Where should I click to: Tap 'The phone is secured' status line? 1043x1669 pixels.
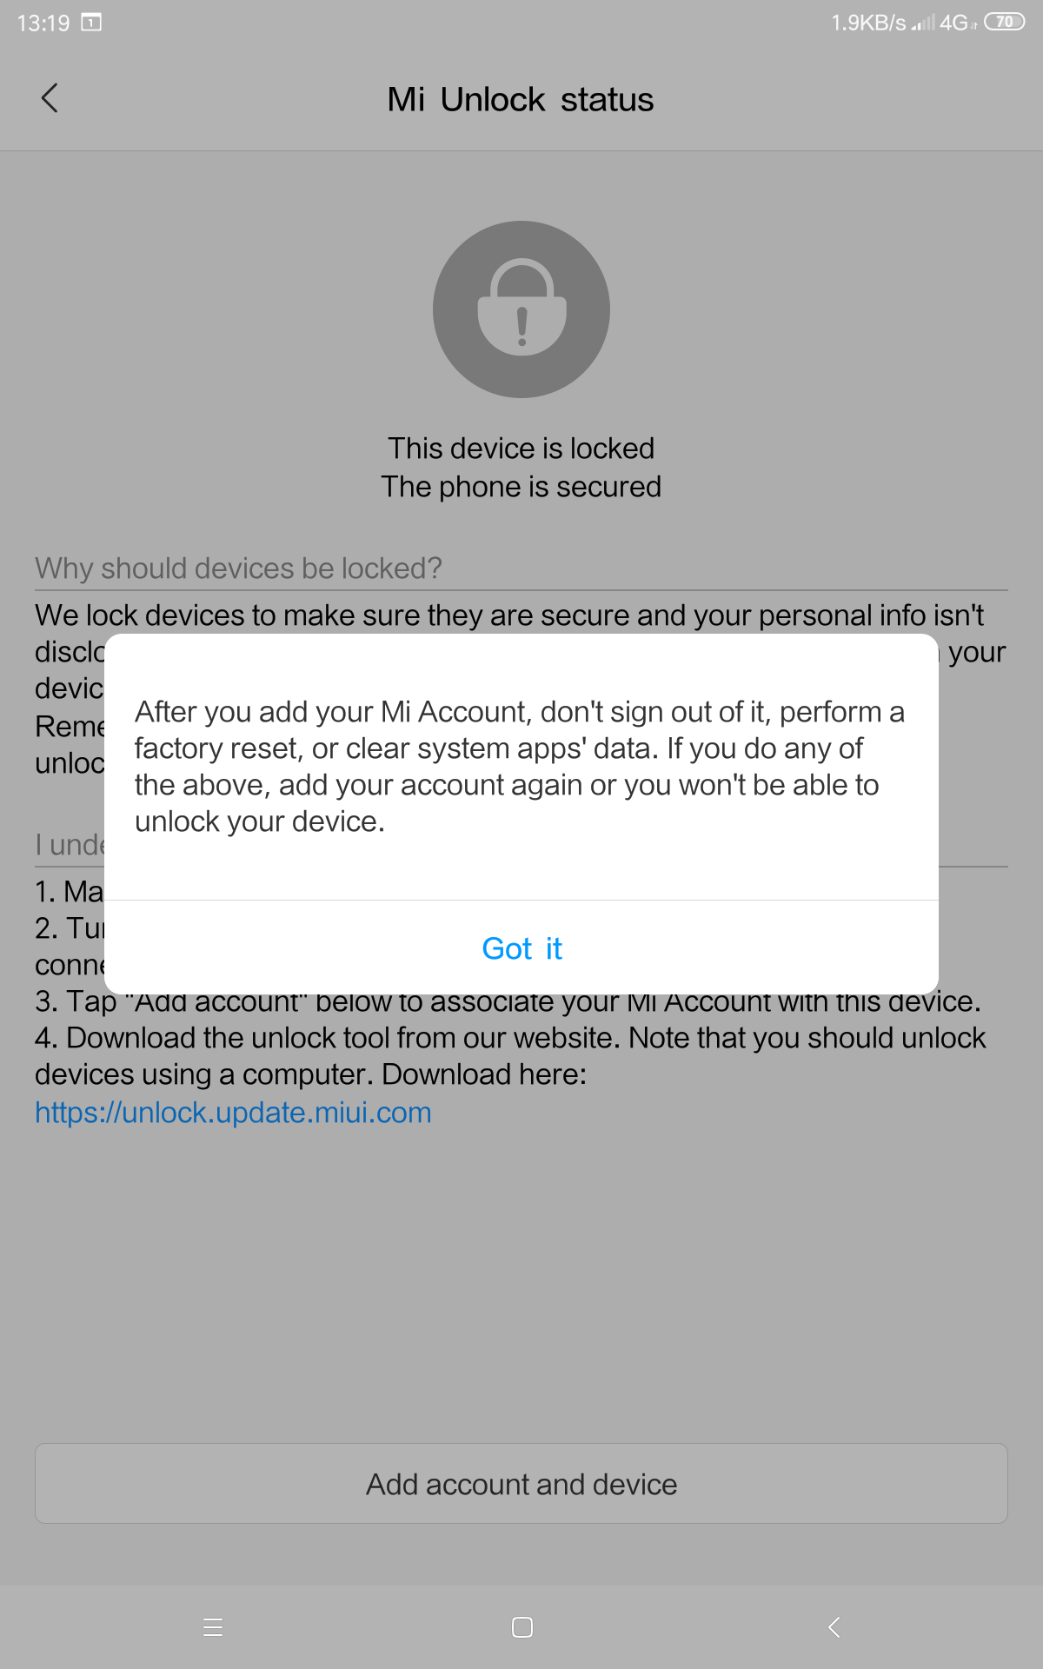521,487
